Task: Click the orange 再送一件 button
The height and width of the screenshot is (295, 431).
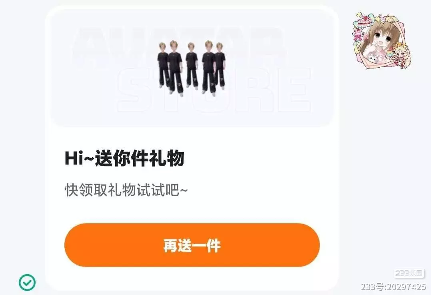Action: click(x=192, y=245)
